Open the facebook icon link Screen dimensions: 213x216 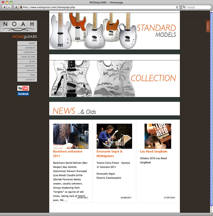pyautogui.click(x=23, y=94)
